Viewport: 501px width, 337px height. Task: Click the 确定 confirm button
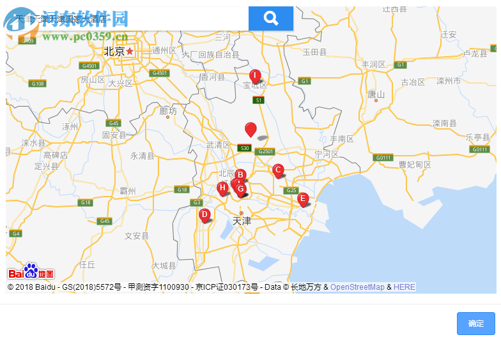coord(475,323)
